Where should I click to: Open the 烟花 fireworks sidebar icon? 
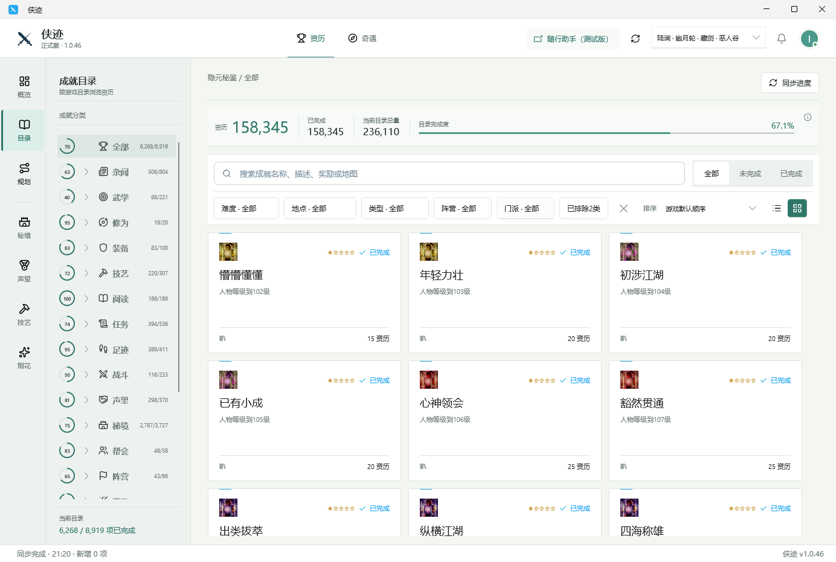pos(24,358)
